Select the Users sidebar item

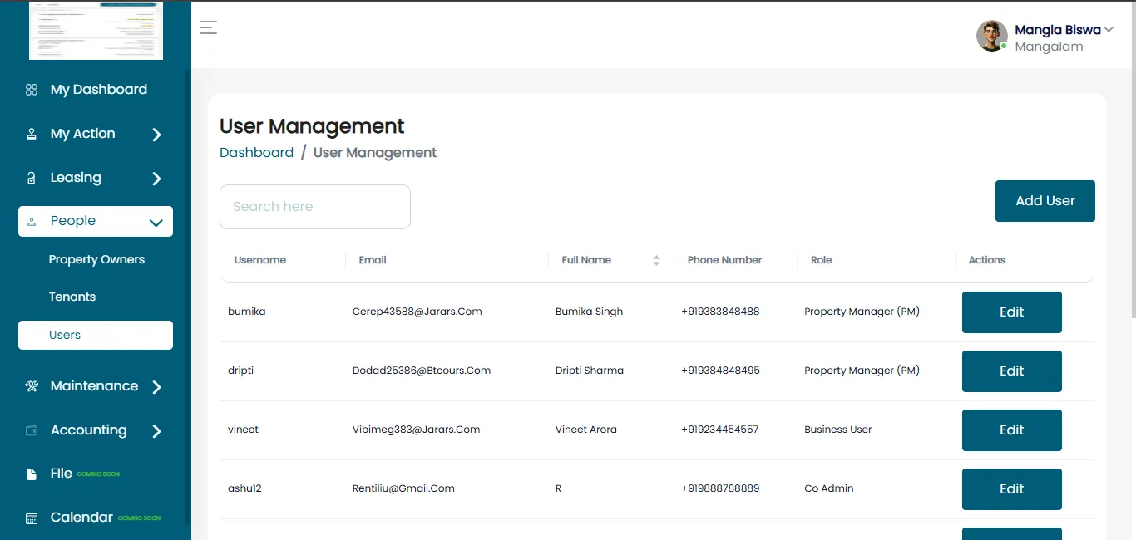pyautogui.click(x=96, y=335)
